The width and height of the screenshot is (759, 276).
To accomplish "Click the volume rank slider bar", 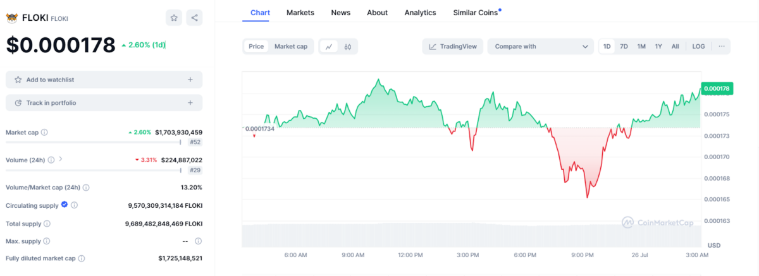I will coord(94,170).
